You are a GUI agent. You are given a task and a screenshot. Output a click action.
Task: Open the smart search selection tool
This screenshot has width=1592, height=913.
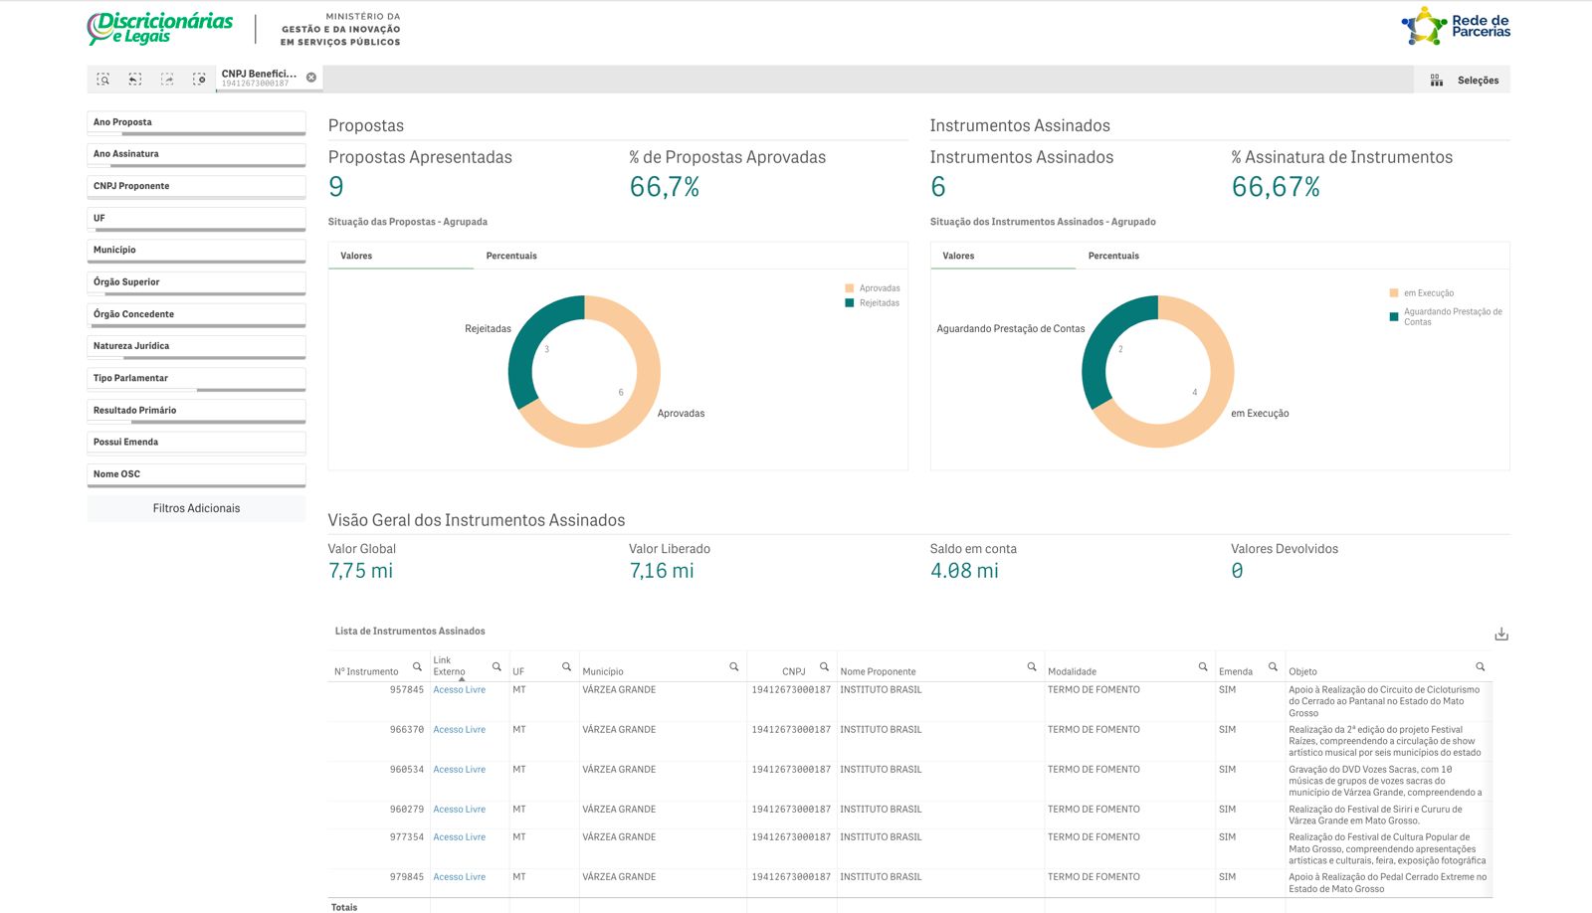point(102,80)
